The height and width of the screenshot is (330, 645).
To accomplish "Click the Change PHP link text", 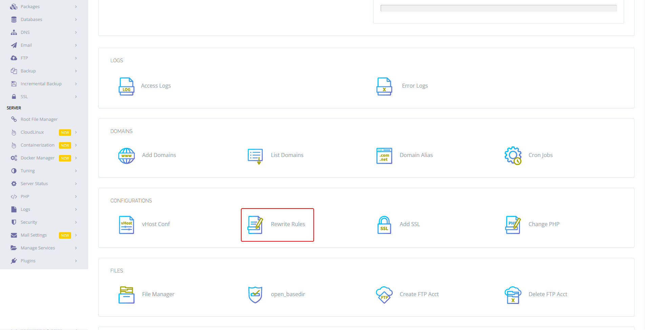I will (544, 224).
